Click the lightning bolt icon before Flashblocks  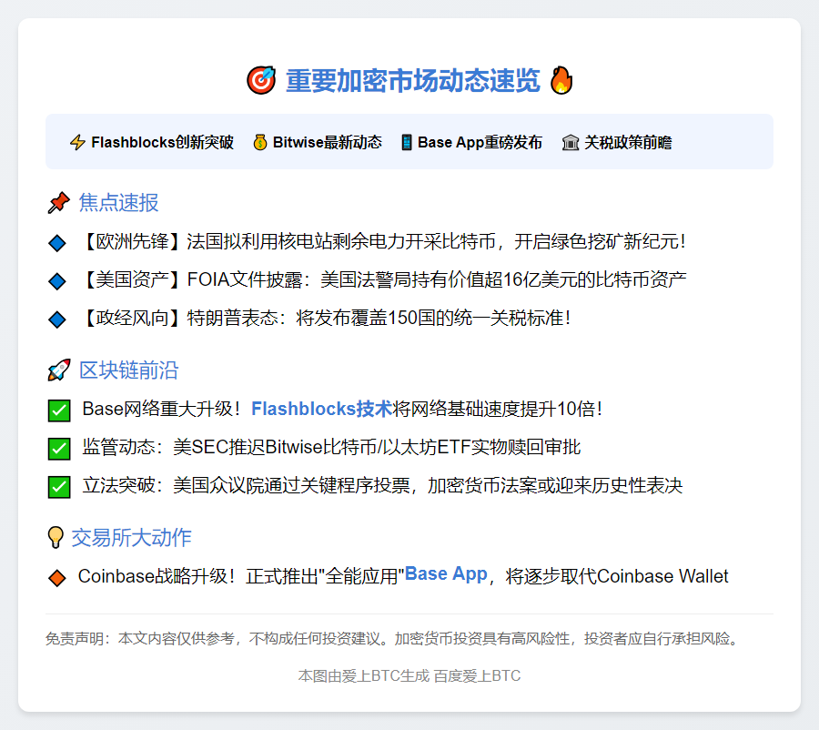(77, 143)
